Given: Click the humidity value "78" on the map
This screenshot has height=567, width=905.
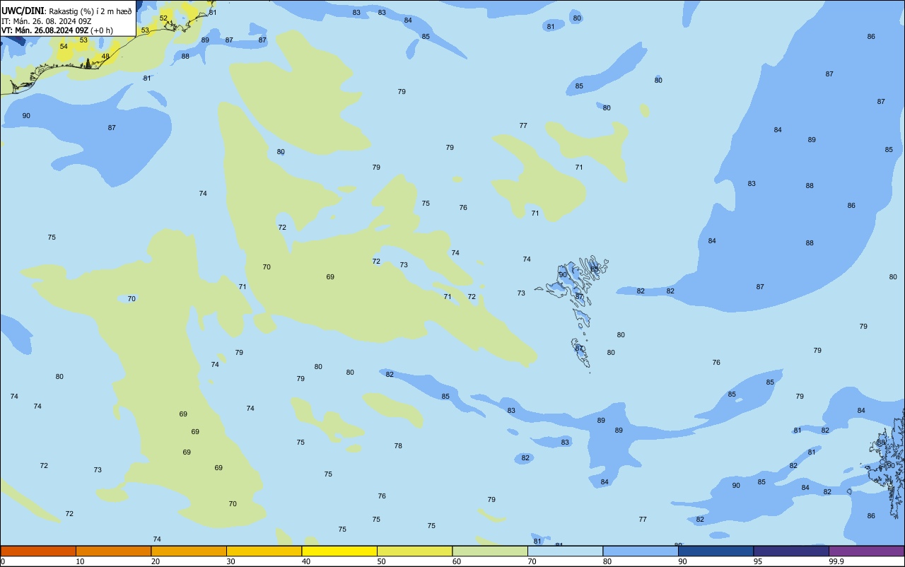Looking at the screenshot, I should [x=398, y=446].
